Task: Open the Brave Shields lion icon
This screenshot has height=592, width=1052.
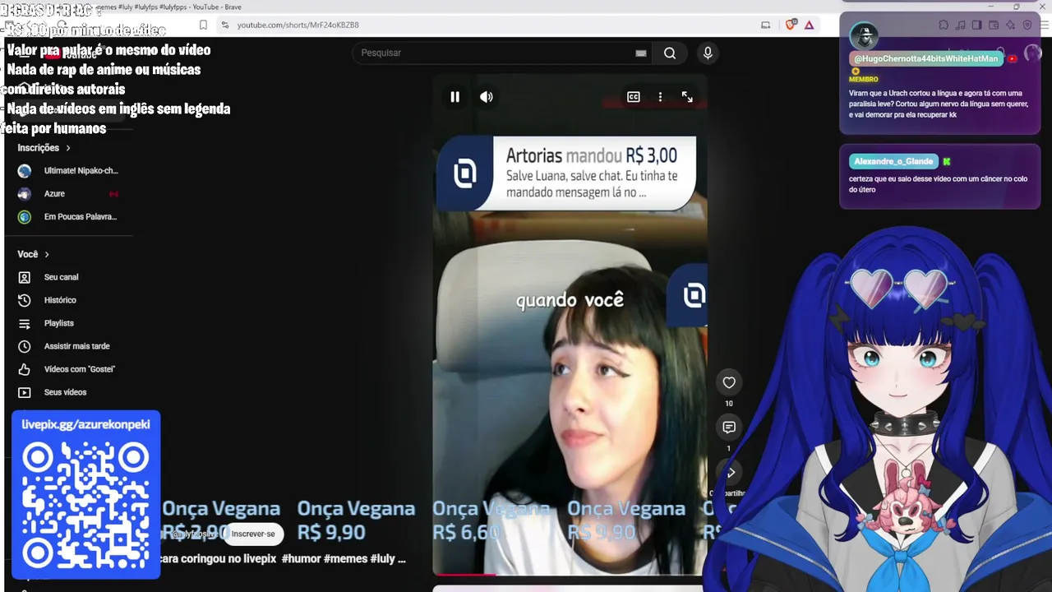Action: (791, 25)
